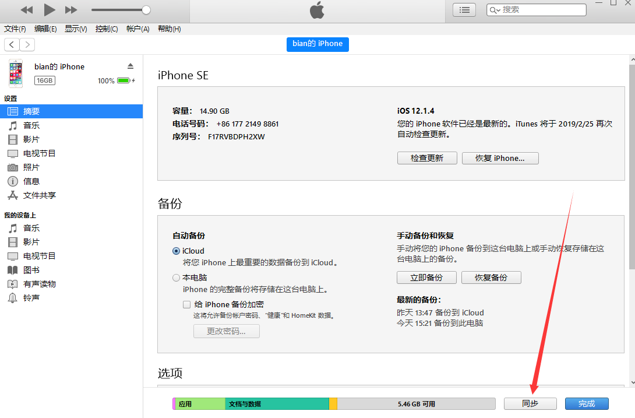Open the search magnifier dropdown
The image size is (635, 418).
495,10
